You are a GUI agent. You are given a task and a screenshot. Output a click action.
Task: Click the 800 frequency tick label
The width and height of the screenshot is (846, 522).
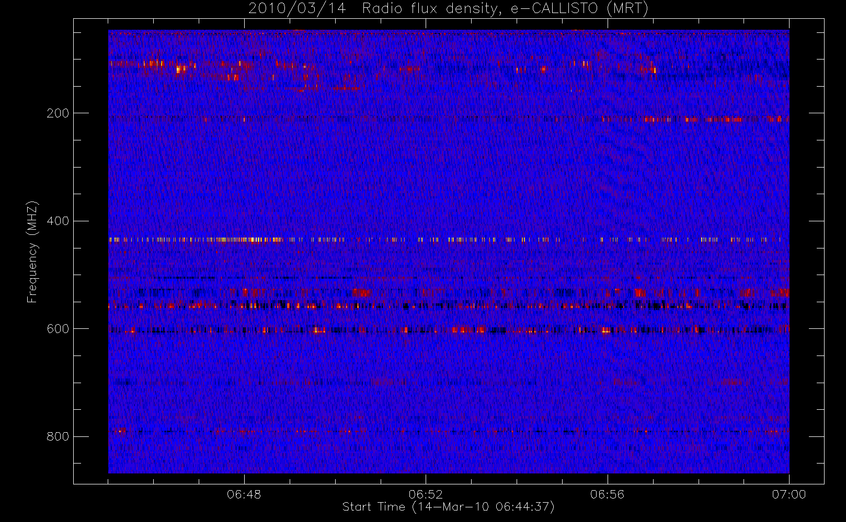[58, 436]
